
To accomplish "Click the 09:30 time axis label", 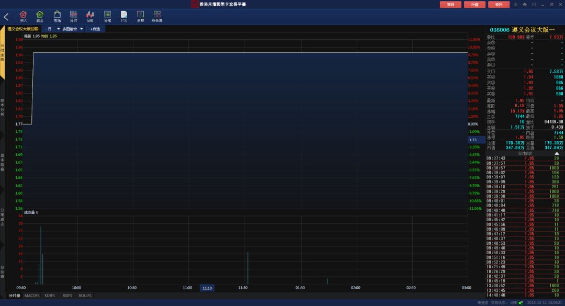I will [x=21, y=288].
